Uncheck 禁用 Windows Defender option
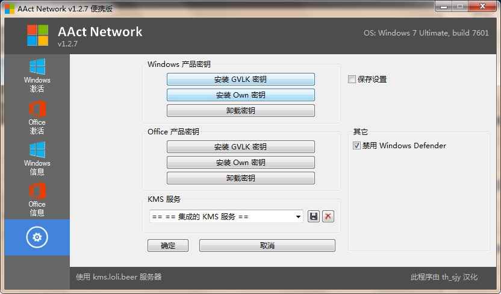Viewport: 501px width, 294px height. click(x=356, y=145)
